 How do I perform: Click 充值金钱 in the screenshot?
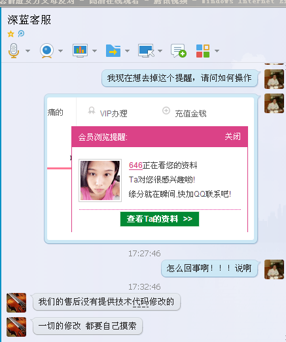click(190, 113)
